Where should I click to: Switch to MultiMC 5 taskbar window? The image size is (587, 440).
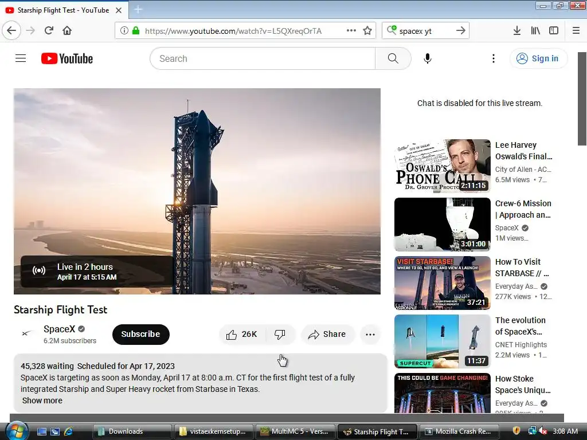point(295,431)
